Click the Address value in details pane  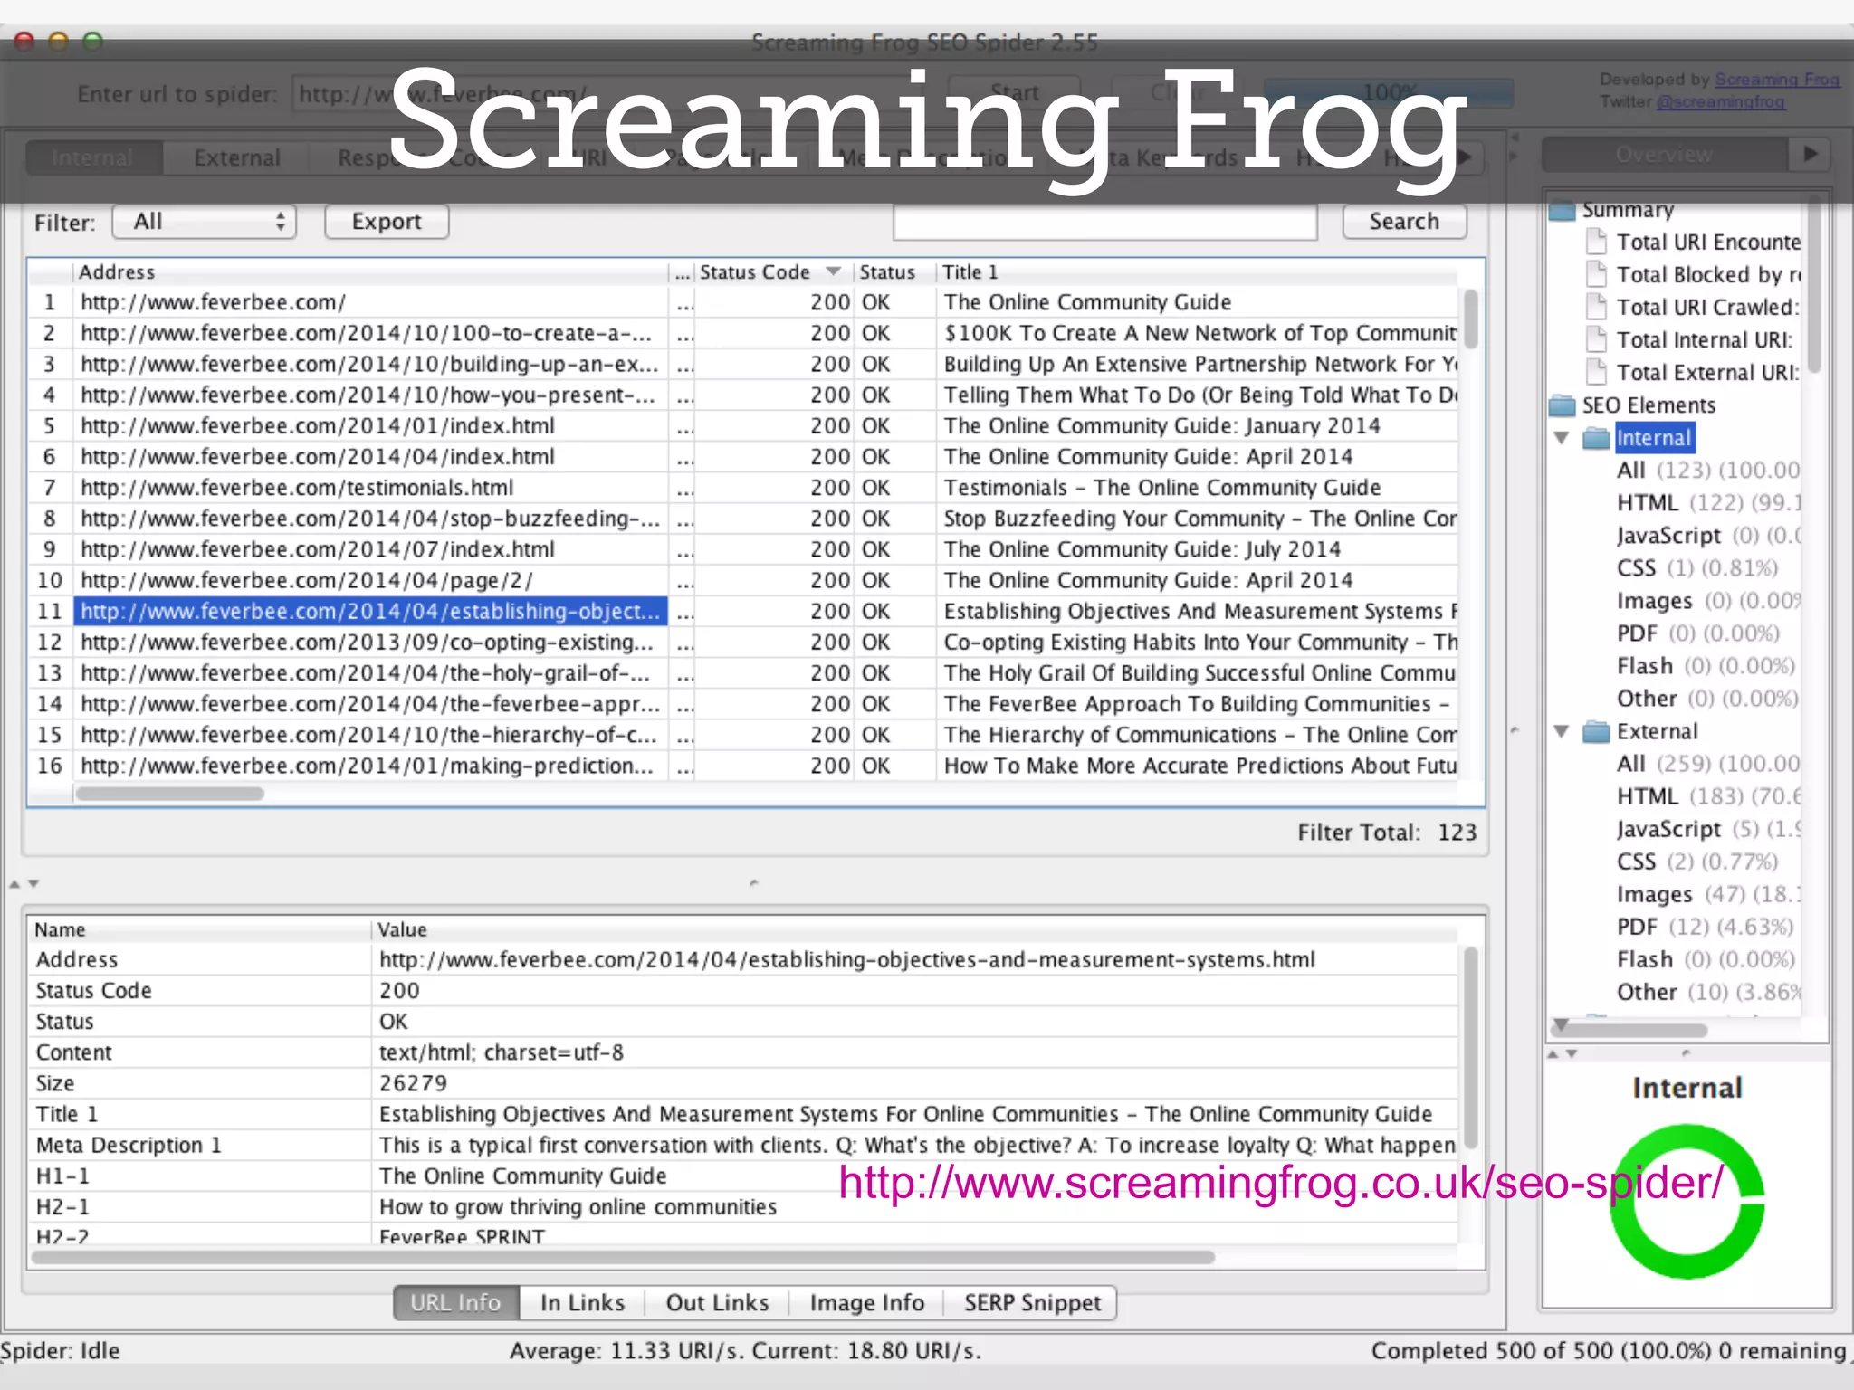pyautogui.click(x=846, y=960)
